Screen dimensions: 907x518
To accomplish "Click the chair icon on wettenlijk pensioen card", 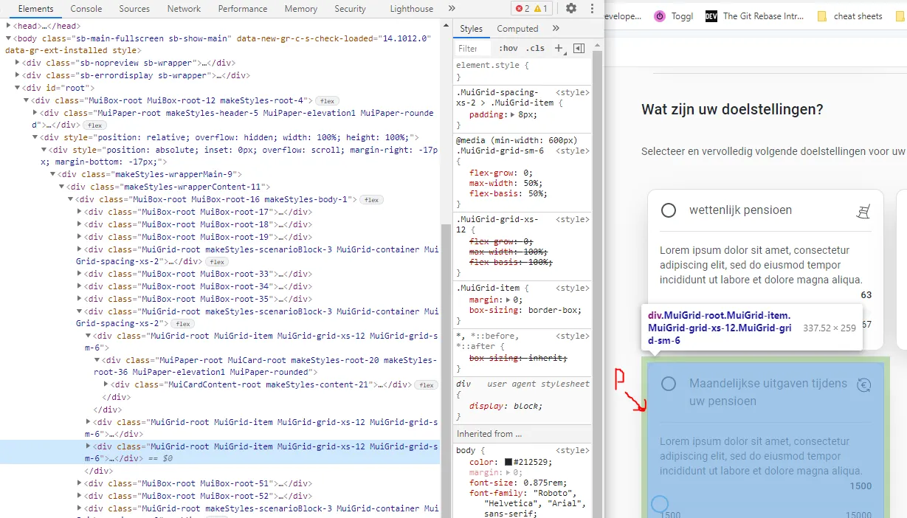I will (863, 212).
